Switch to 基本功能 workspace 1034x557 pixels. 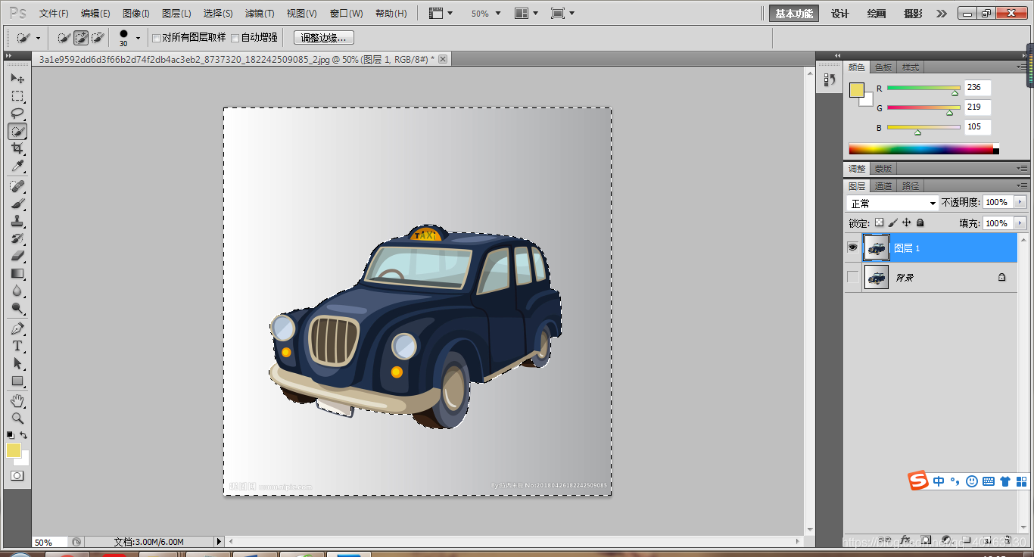pyautogui.click(x=794, y=14)
